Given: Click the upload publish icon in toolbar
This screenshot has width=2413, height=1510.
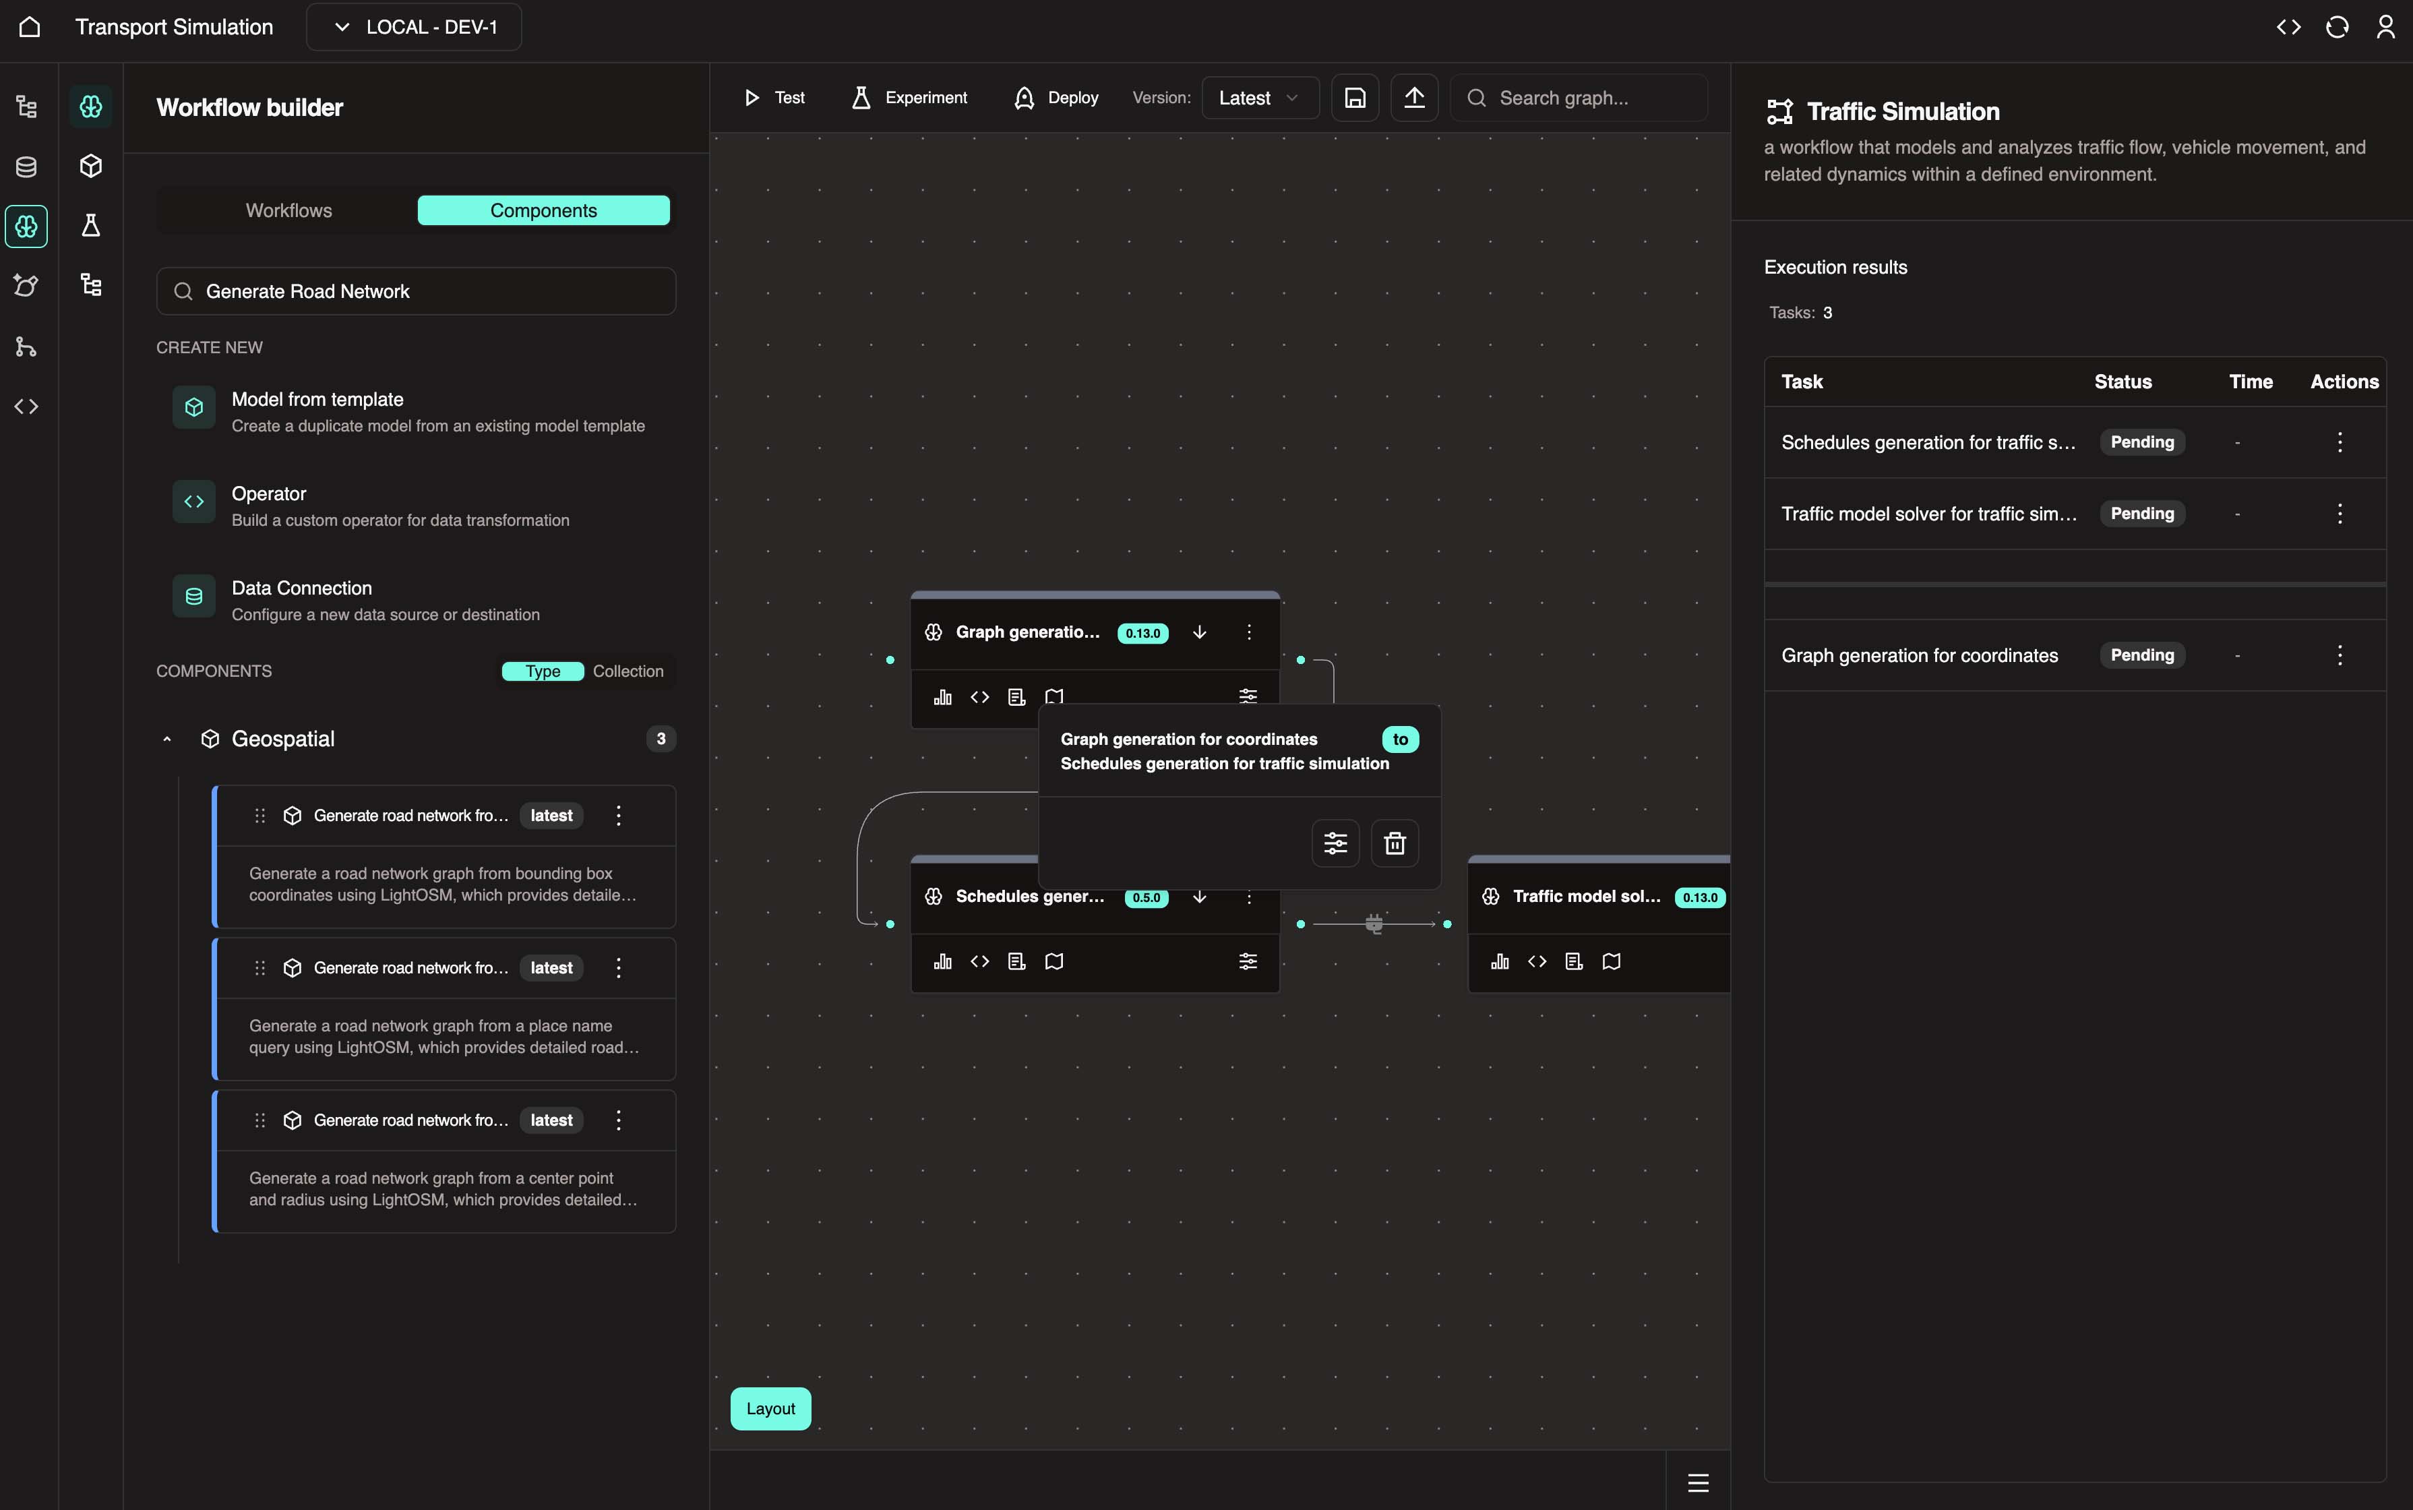Looking at the screenshot, I should point(1415,98).
